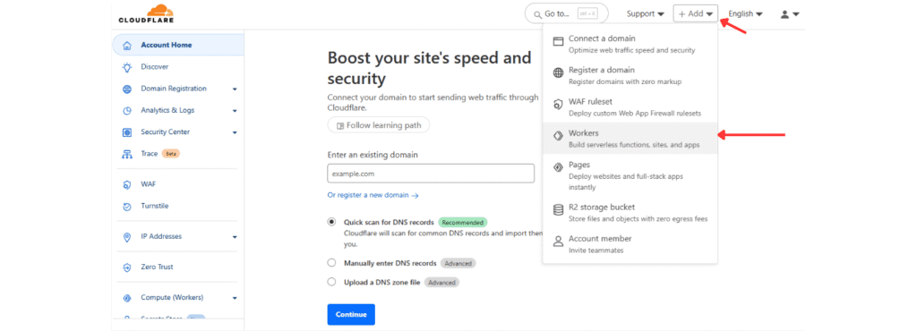Click the Cloudflare logo

coord(146,14)
